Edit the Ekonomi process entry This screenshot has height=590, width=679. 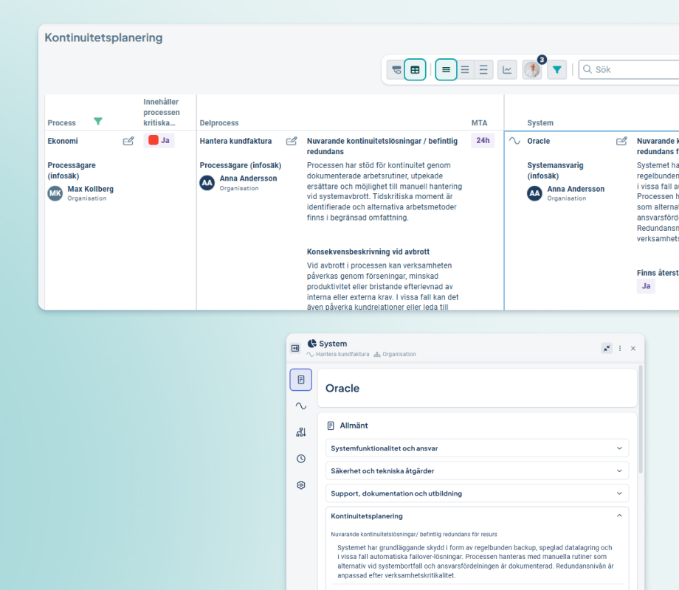coord(128,141)
